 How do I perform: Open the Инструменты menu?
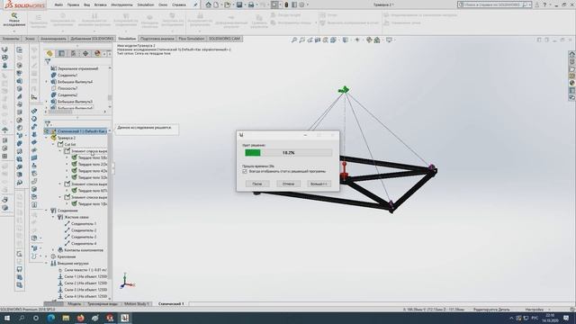pos(121,4)
